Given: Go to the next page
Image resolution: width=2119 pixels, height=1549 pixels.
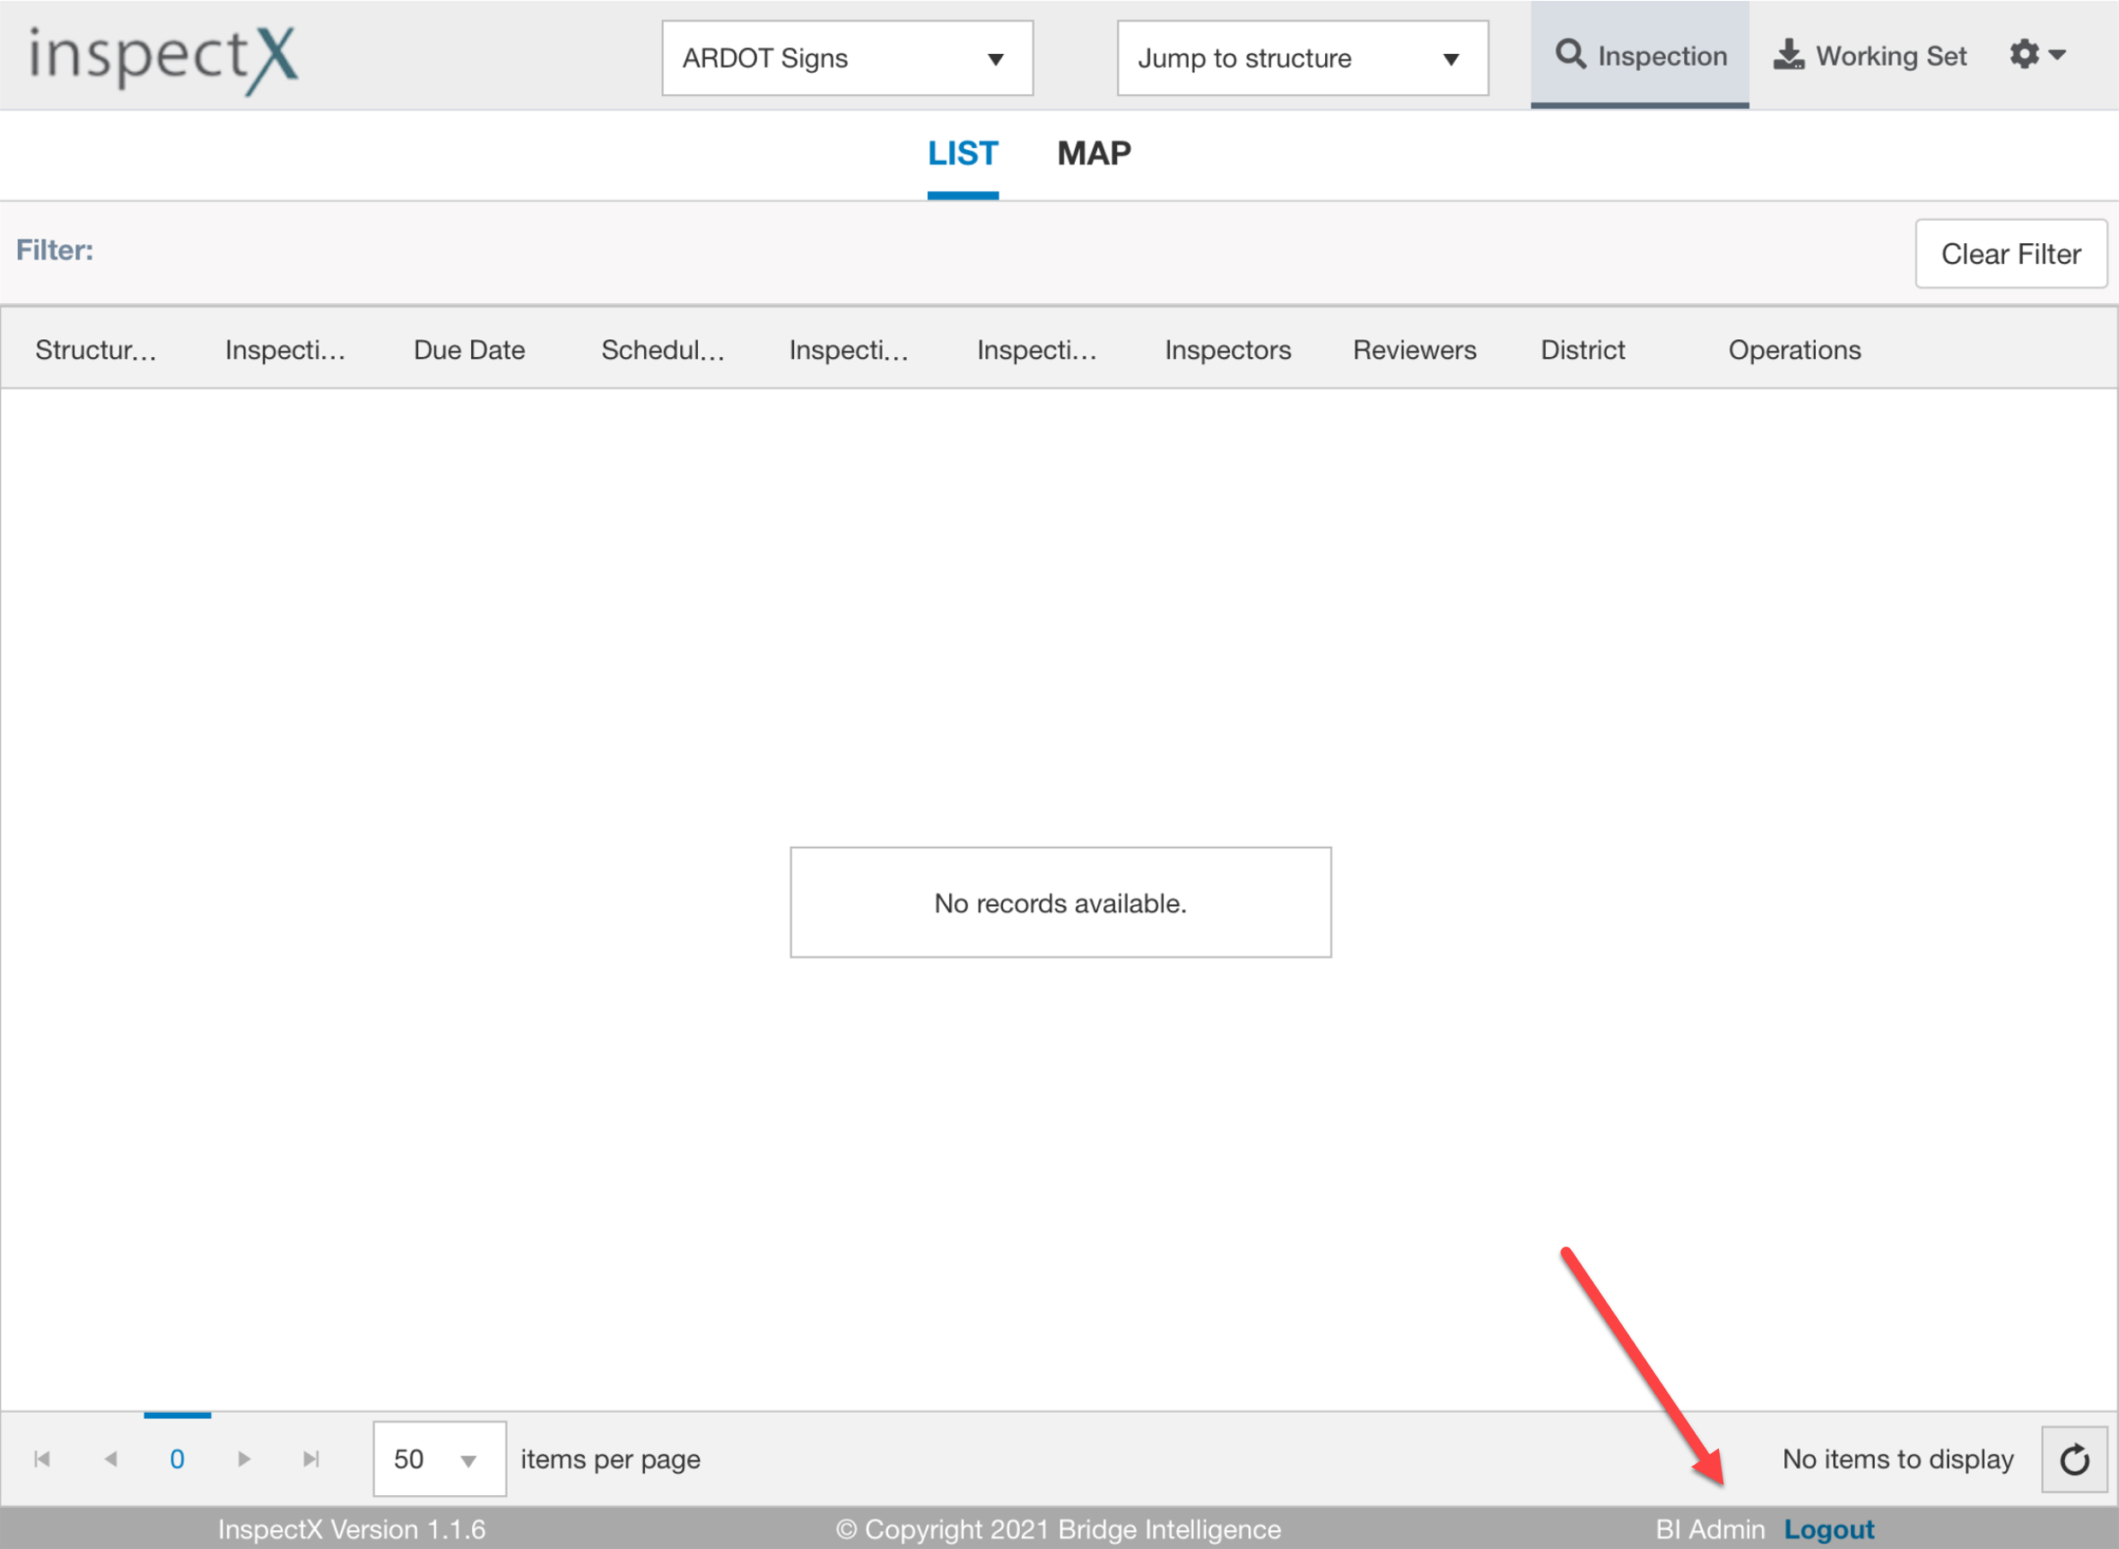Looking at the screenshot, I should tap(244, 1459).
